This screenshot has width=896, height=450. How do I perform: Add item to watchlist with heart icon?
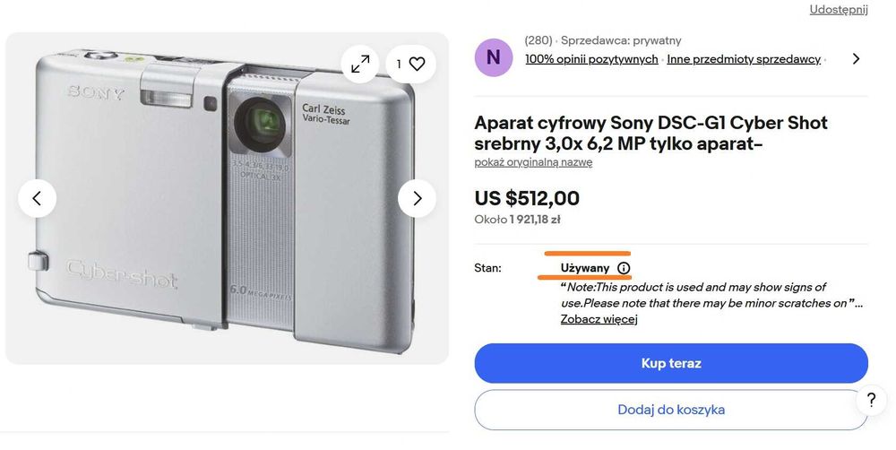[411, 64]
